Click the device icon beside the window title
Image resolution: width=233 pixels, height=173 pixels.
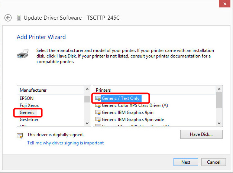tap(19, 17)
